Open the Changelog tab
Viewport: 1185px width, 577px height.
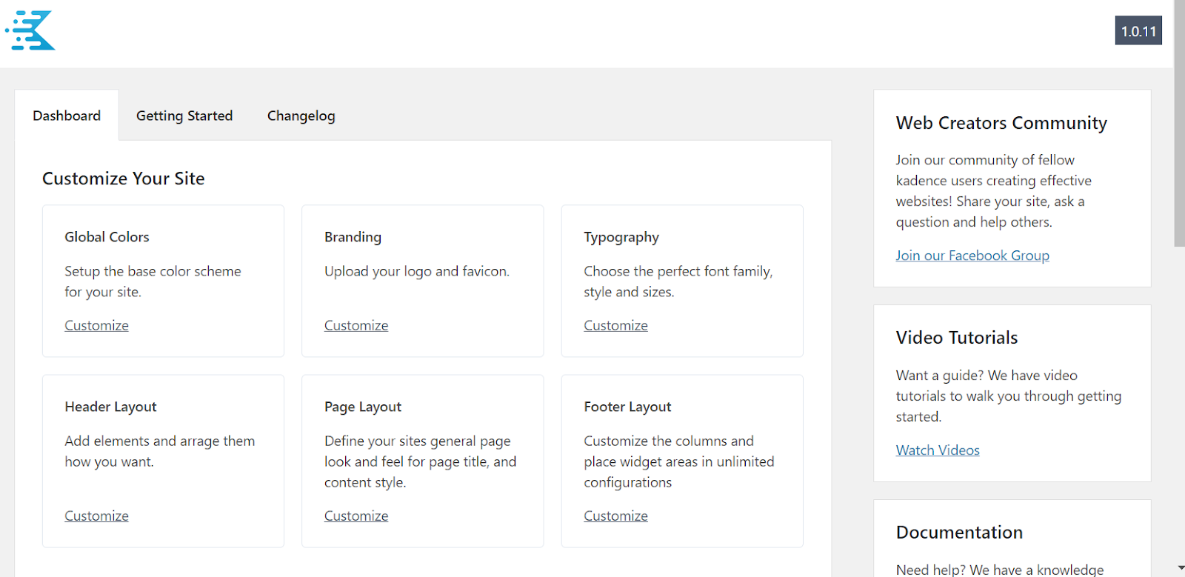click(301, 116)
